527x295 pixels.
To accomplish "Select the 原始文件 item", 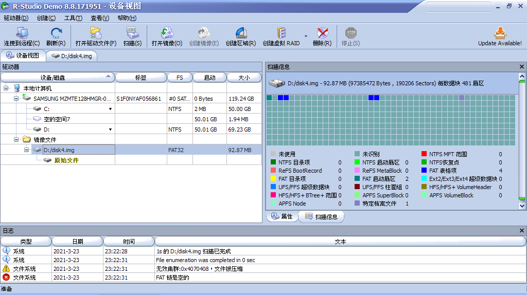I will point(66,160).
